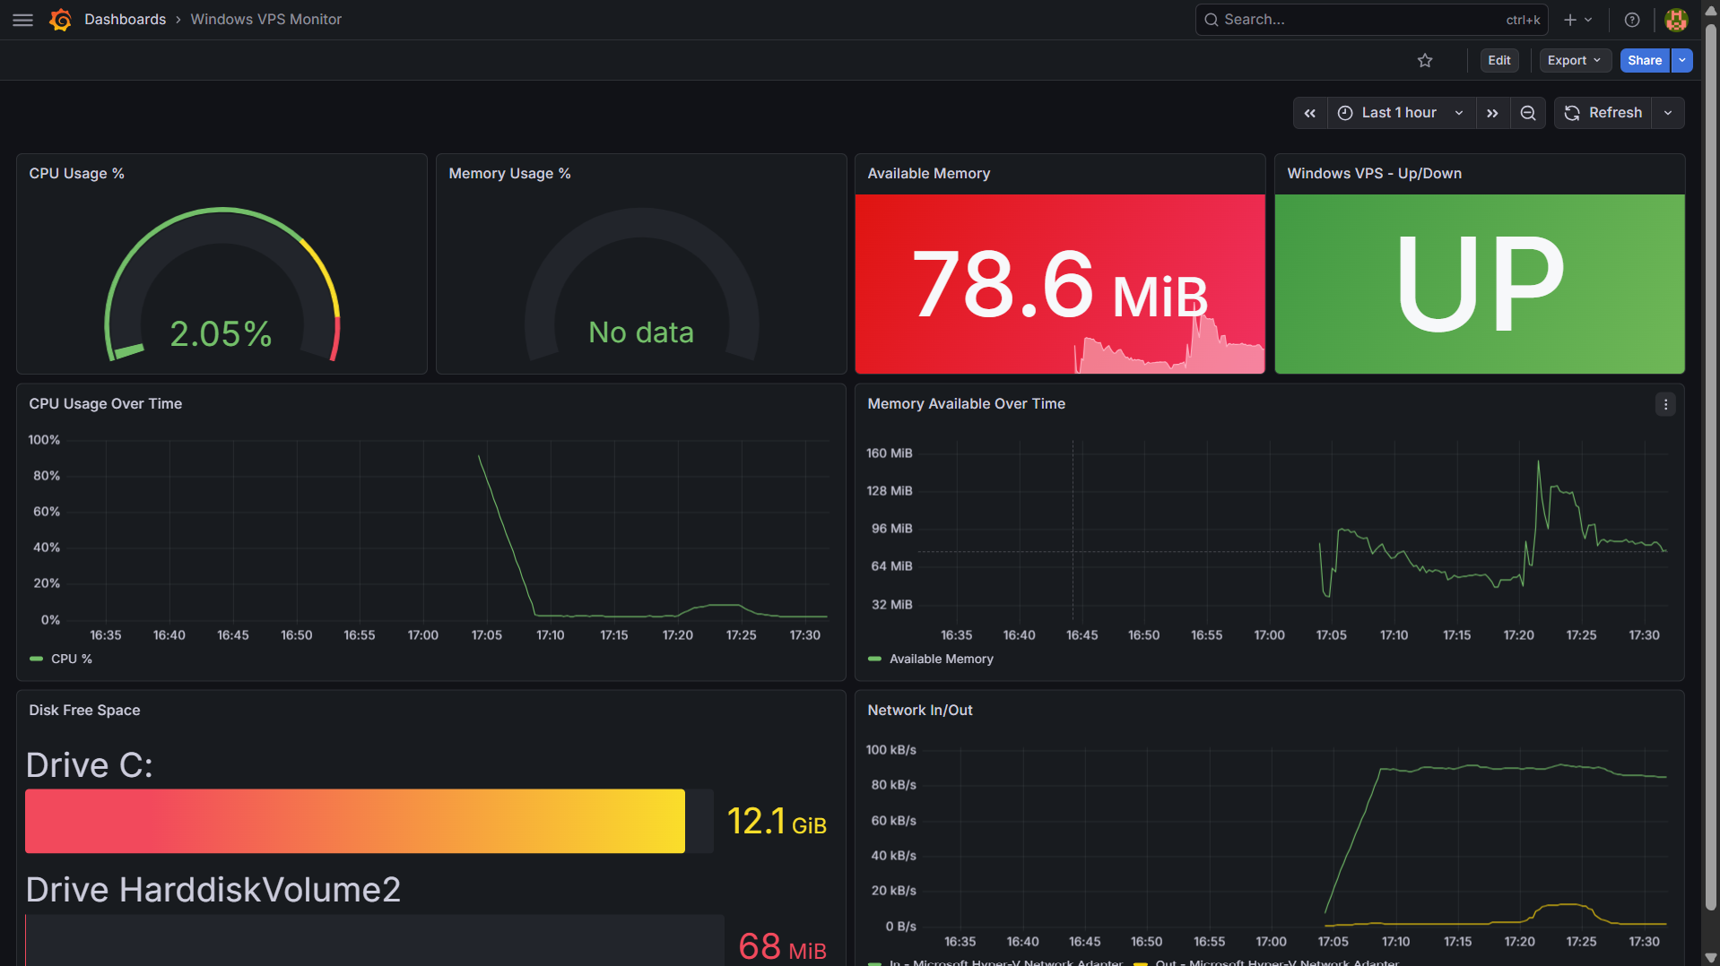Viewport: 1720px width, 966px height.
Task: Click inside the Search field
Action: tap(1345, 19)
